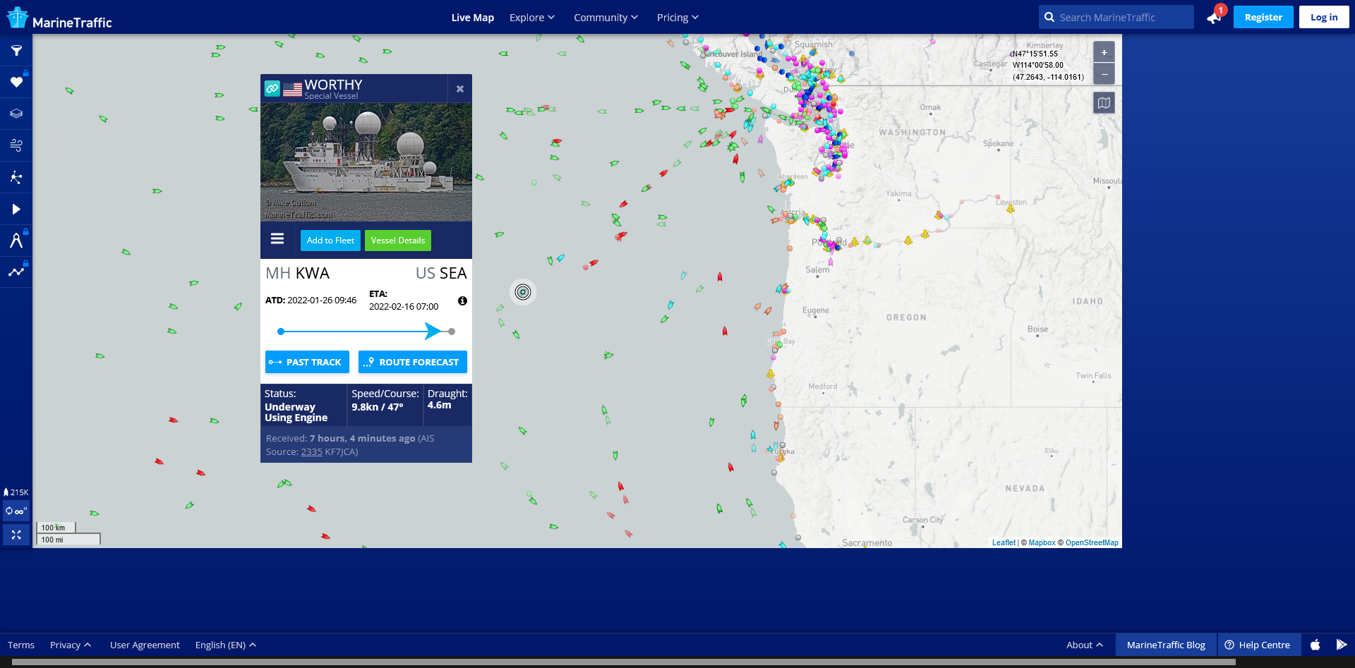Focus the Search MarineTraffic field
The image size is (1355, 668).
click(1116, 17)
